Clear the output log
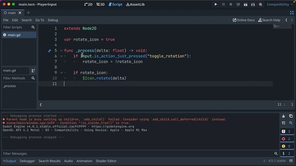Image resolution: width=296 pixels, height=166 pixels. pos(284,116)
